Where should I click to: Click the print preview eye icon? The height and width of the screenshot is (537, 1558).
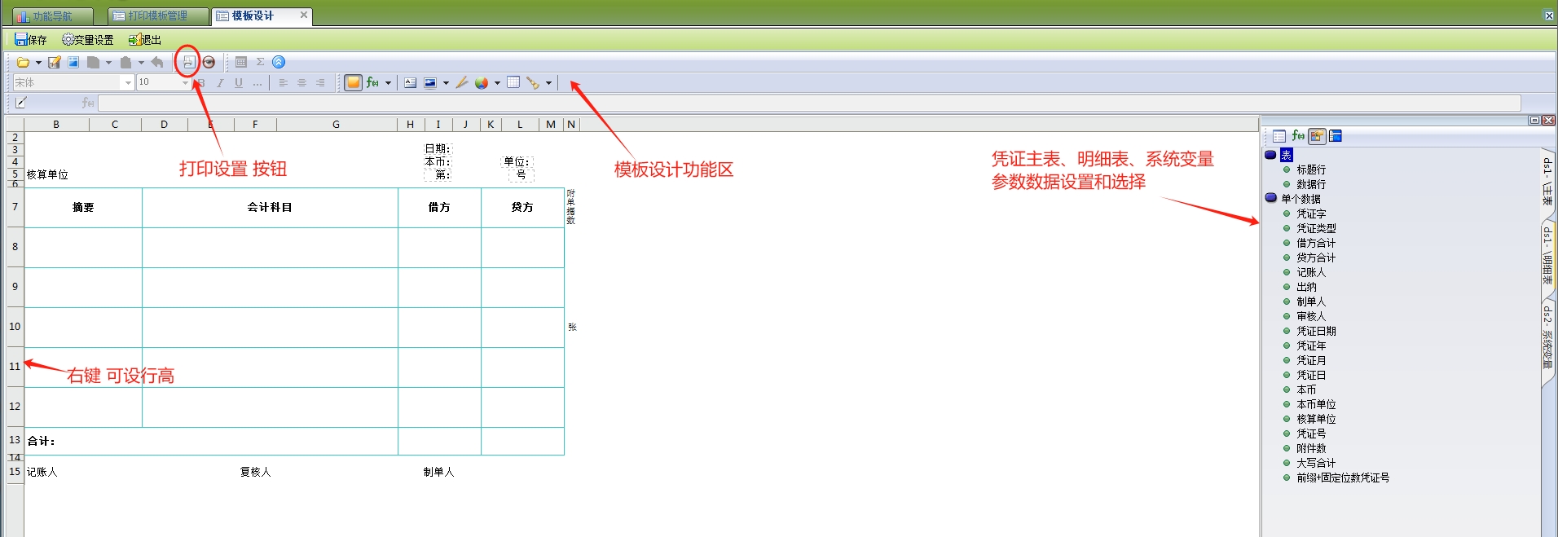pos(209,62)
